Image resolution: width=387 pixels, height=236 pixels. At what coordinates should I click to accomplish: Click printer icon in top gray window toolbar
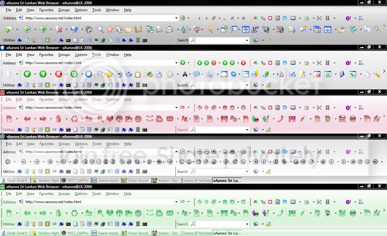[x=159, y=29]
